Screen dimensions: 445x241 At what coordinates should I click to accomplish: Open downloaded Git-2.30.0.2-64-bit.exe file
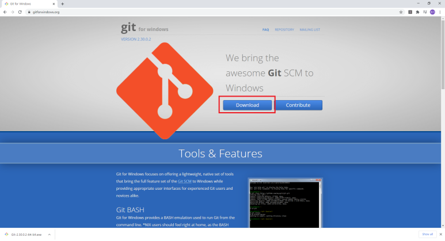click(x=26, y=235)
